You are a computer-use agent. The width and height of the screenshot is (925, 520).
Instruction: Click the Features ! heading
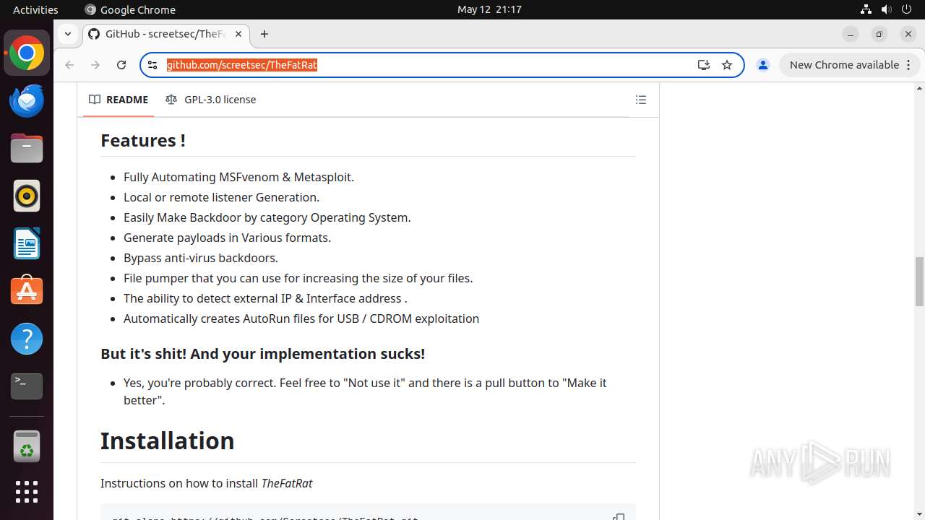[143, 140]
